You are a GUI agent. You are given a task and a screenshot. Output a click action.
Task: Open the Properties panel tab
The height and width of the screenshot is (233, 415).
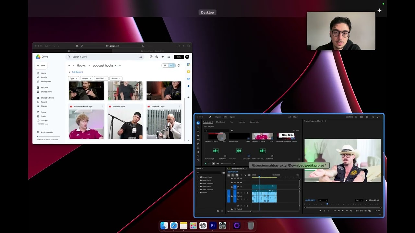tap(242, 122)
